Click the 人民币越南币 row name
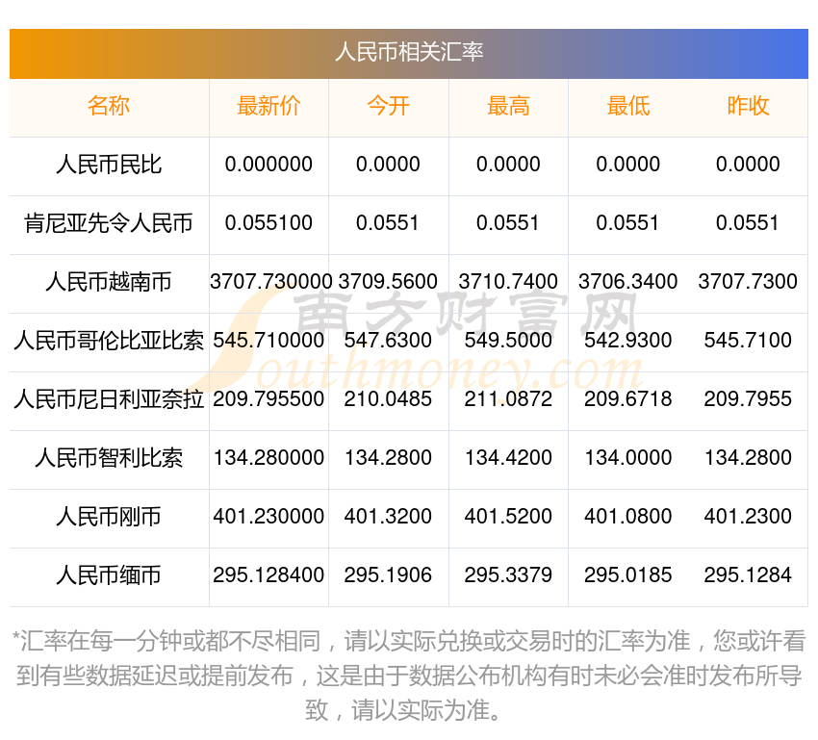818x740 pixels. pos(109,282)
